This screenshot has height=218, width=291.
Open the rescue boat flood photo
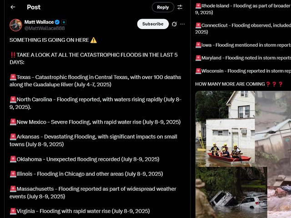(x=225, y=129)
